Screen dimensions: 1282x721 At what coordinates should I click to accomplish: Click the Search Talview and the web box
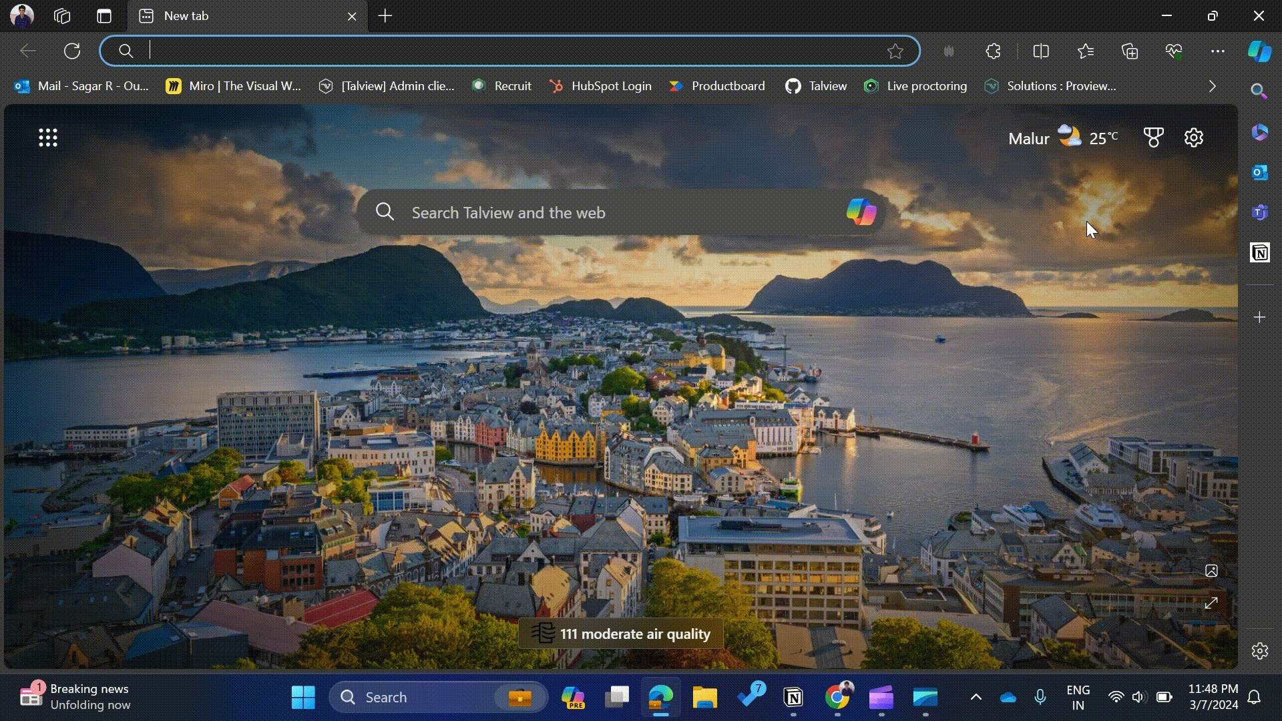point(621,212)
